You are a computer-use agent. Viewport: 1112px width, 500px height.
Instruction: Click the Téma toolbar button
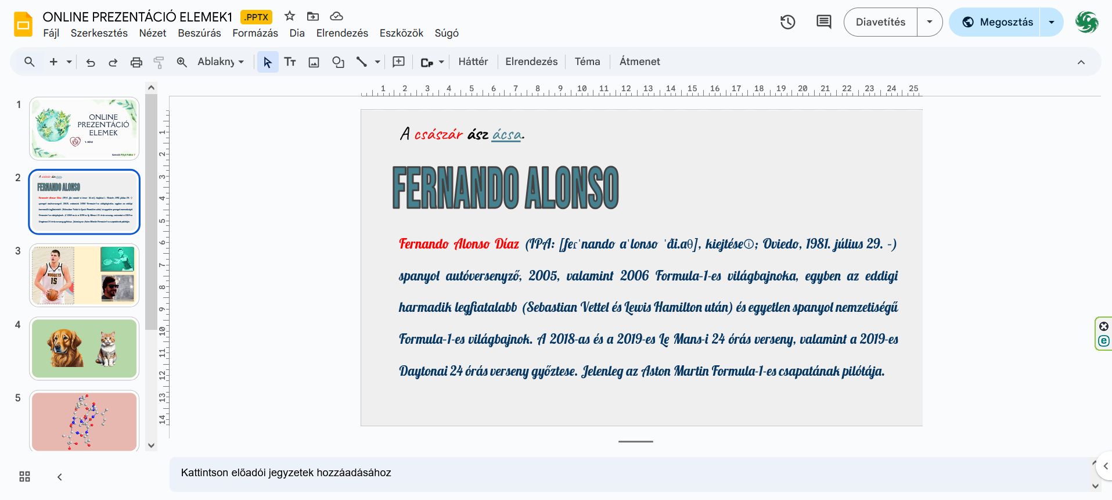pyautogui.click(x=587, y=62)
